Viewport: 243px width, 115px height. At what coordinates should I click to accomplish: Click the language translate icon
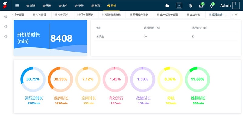190,6
